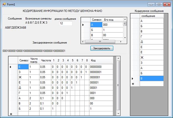Click the horizontal scrollbar thumb of the code table
173x118 pixels.
pos(100,42)
